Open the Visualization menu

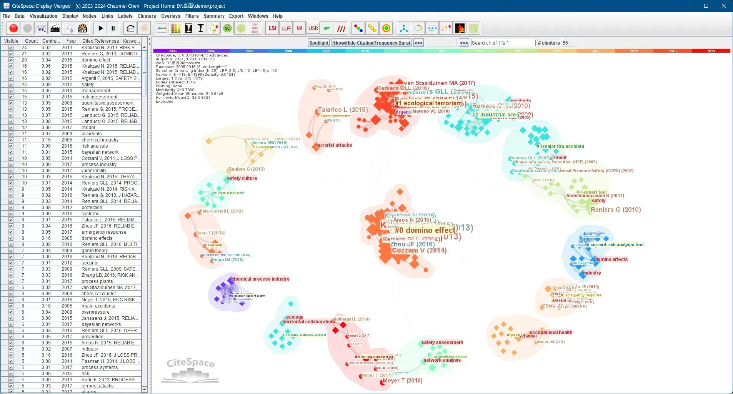click(43, 16)
